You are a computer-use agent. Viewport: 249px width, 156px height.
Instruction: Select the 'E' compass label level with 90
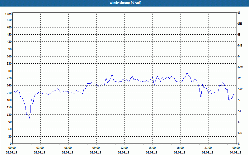(x=239, y=122)
